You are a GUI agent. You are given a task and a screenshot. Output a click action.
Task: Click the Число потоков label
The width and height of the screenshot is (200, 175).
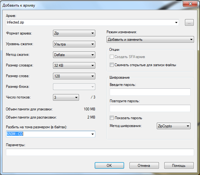[x=18, y=97]
